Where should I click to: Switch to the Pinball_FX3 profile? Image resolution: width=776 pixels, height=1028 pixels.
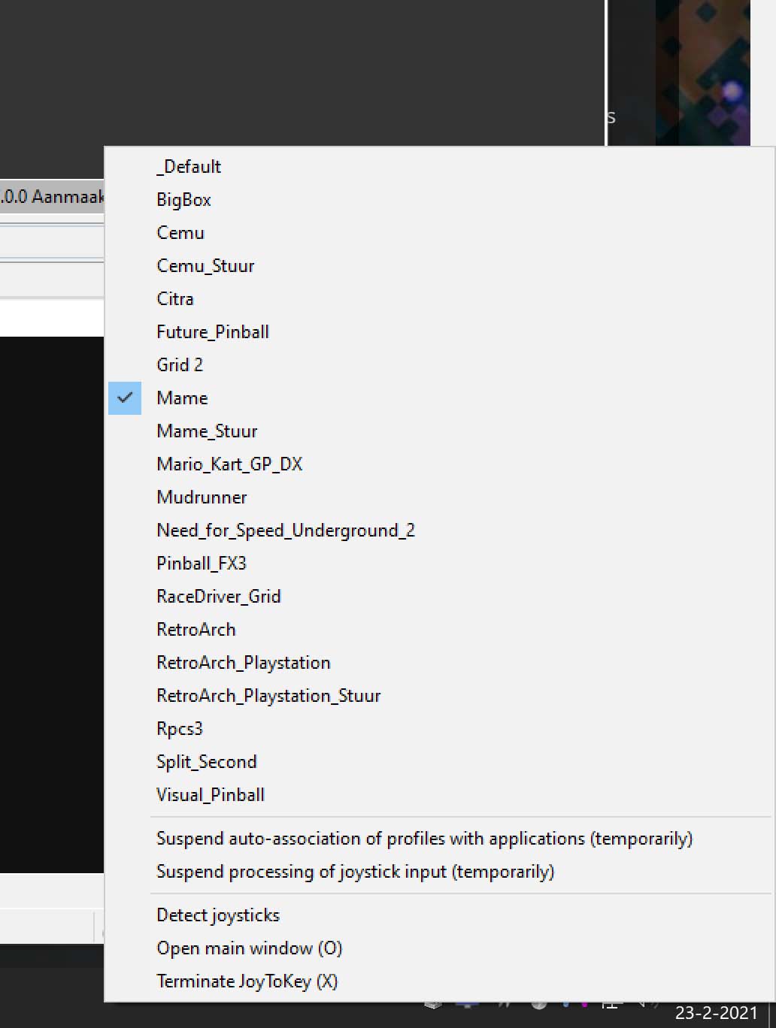point(439,564)
